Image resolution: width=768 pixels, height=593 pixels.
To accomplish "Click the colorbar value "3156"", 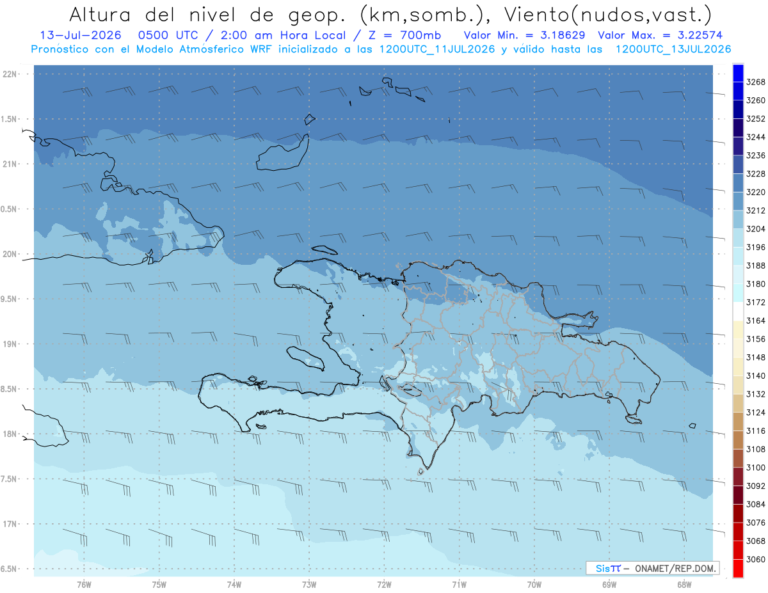I will [x=756, y=339].
